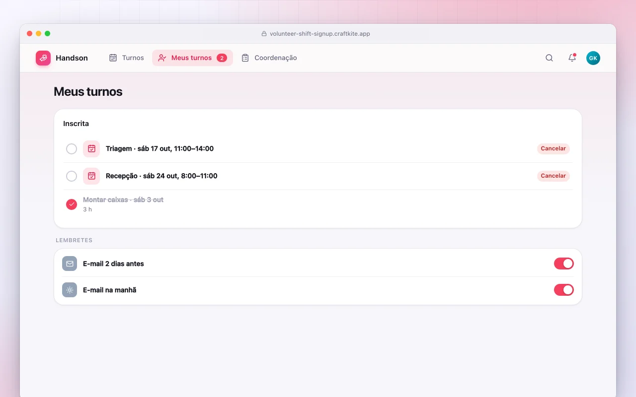Viewport: 636px width, 397px height.
Task: Open the GK user avatar
Action: click(x=593, y=58)
